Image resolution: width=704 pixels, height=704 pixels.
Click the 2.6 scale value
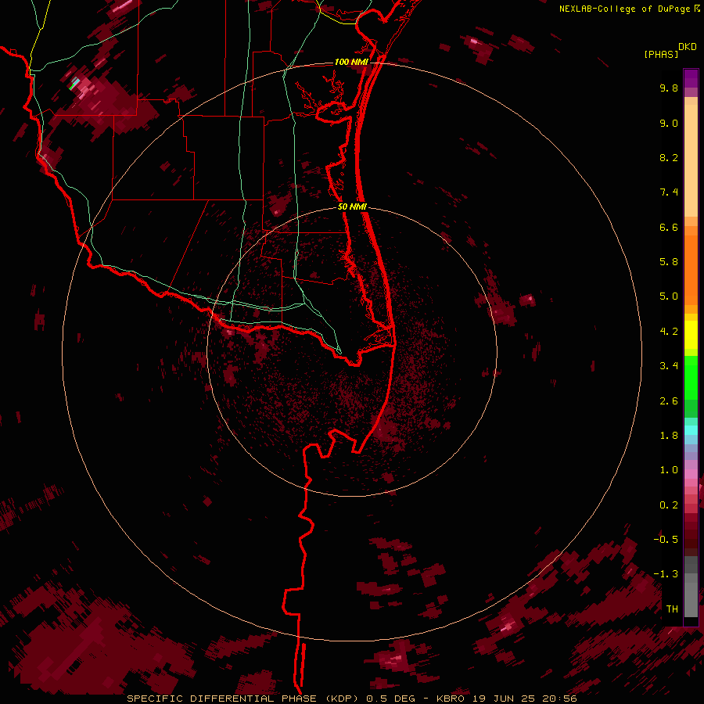tap(669, 401)
